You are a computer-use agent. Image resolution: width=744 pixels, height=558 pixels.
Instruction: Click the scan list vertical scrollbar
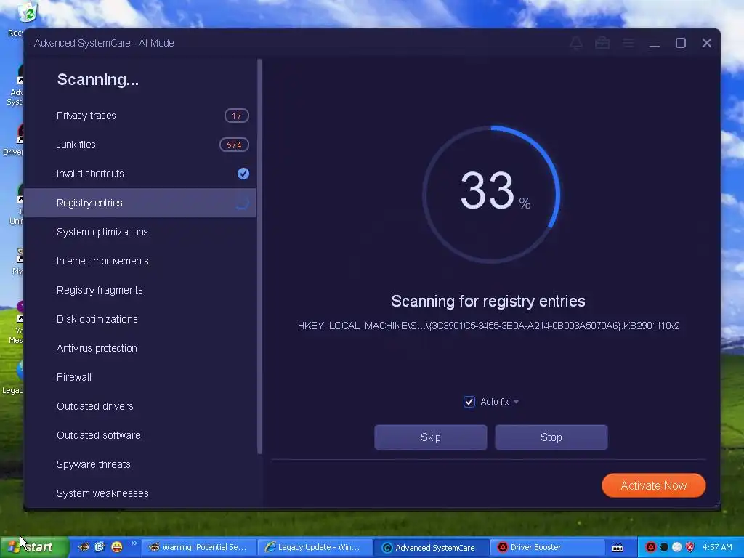[x=259, y=256]
